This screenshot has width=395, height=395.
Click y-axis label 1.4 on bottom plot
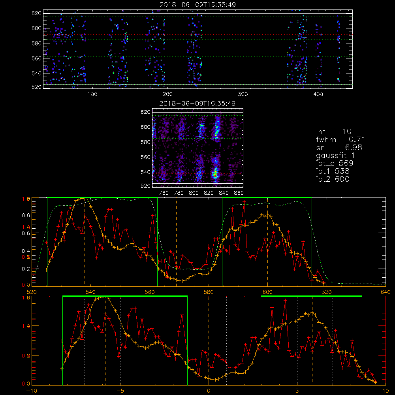(26, 326)
